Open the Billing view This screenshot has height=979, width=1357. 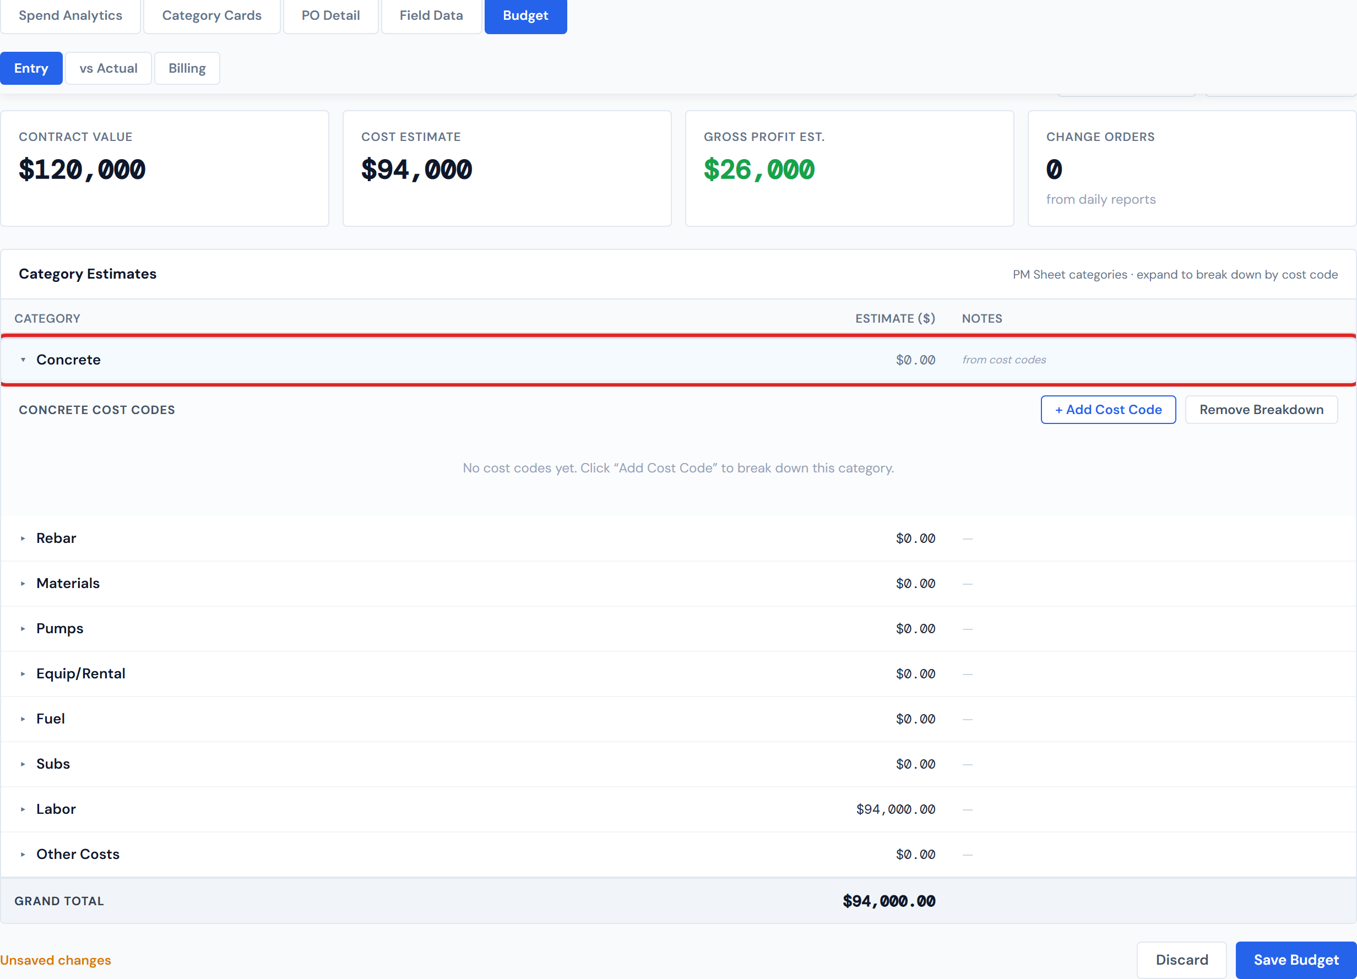click(x=187, y=68)
